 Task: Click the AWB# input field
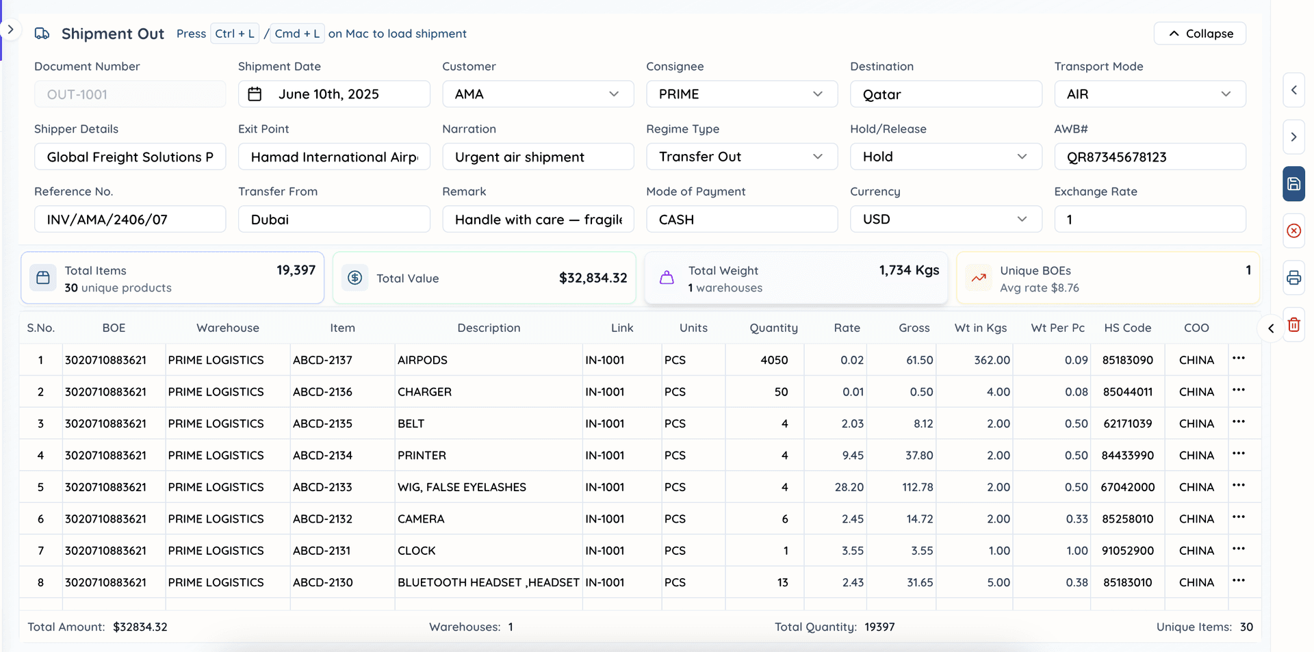1149,157
